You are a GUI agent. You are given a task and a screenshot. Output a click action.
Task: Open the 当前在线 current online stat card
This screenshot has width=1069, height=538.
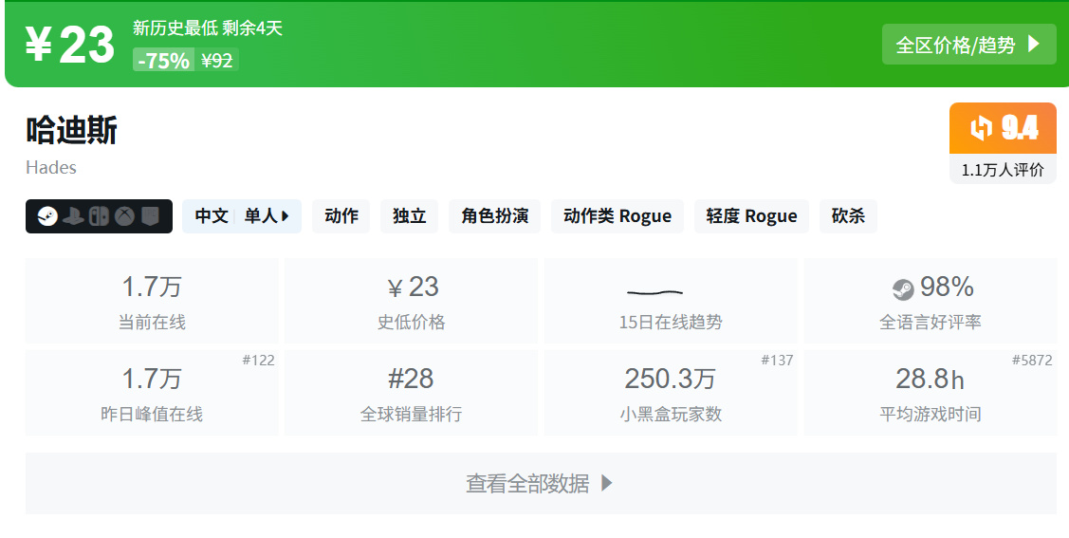click(152, 301)
